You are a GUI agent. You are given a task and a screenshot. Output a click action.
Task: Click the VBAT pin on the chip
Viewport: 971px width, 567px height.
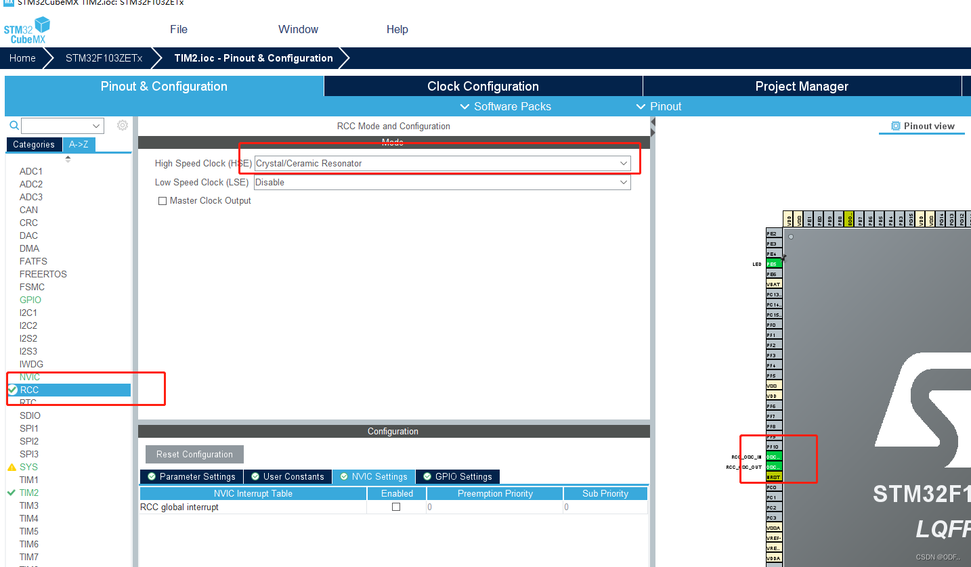(774, 284)
